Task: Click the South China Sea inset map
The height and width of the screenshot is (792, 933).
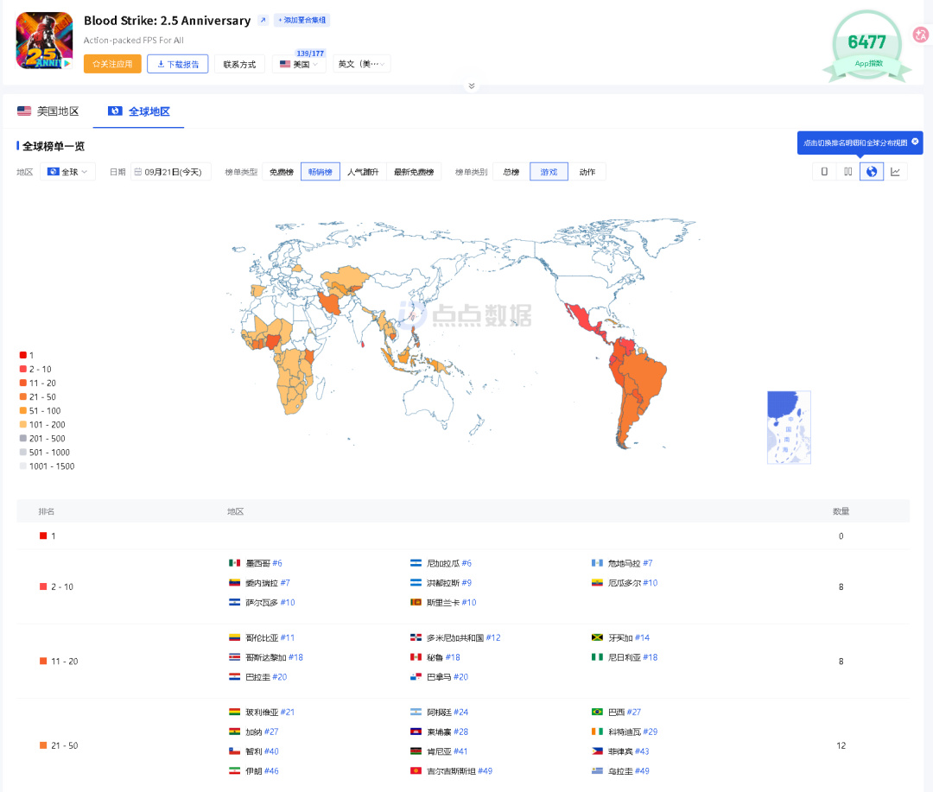Action: click(x=789, y=428)
